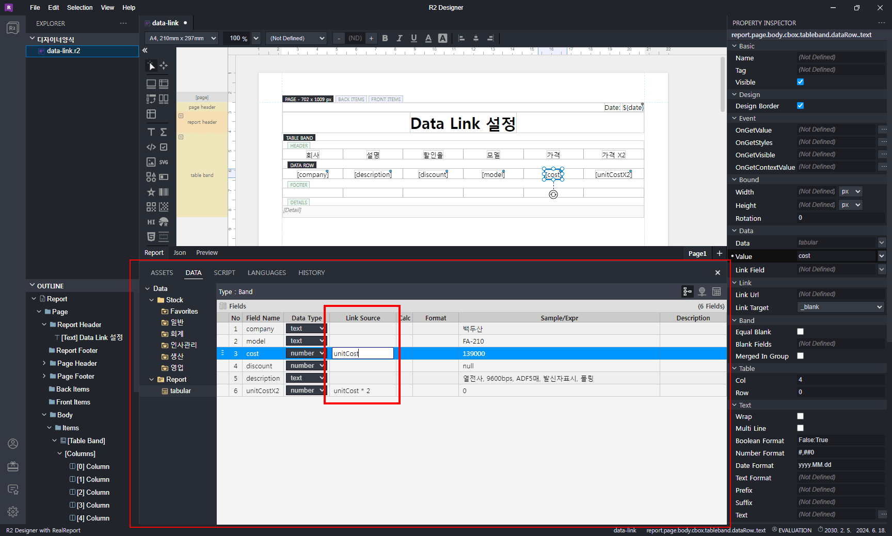This screenshot has height=536, width=892.
Task: Insert a Summary sigma item
Action: click(x=164, y=132)
